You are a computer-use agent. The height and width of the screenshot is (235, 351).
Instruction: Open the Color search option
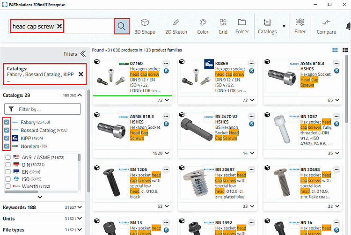203,26
